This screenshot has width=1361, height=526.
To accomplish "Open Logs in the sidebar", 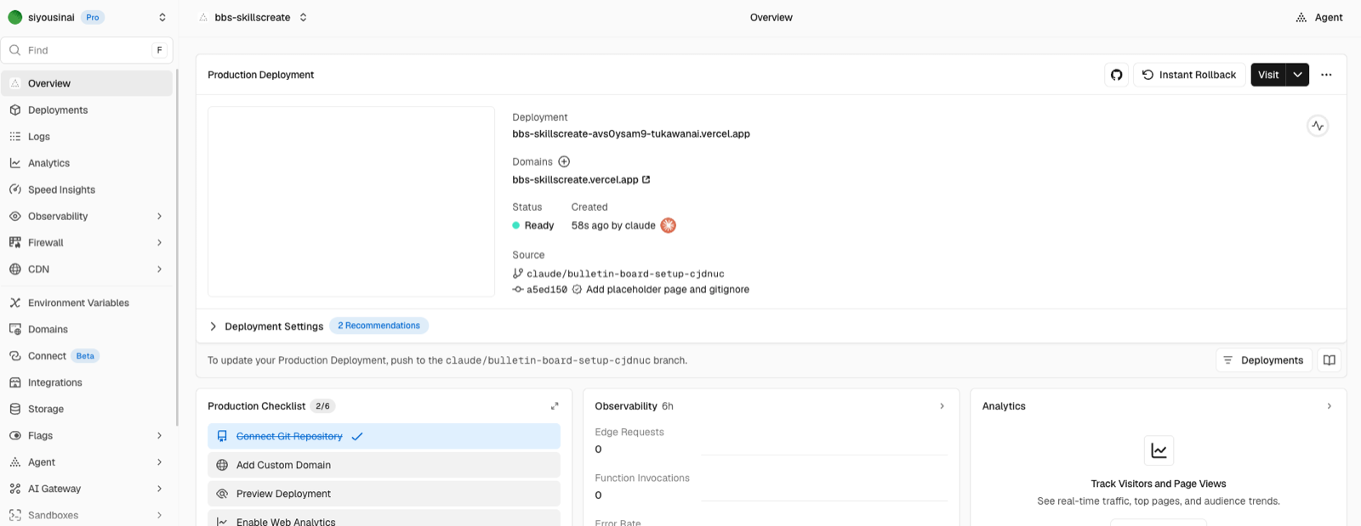I will pyautogui.click(x=87, y=136).
